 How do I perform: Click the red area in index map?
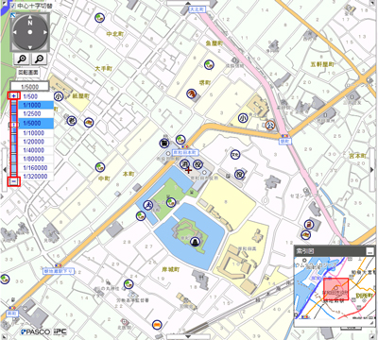point(335,289)
